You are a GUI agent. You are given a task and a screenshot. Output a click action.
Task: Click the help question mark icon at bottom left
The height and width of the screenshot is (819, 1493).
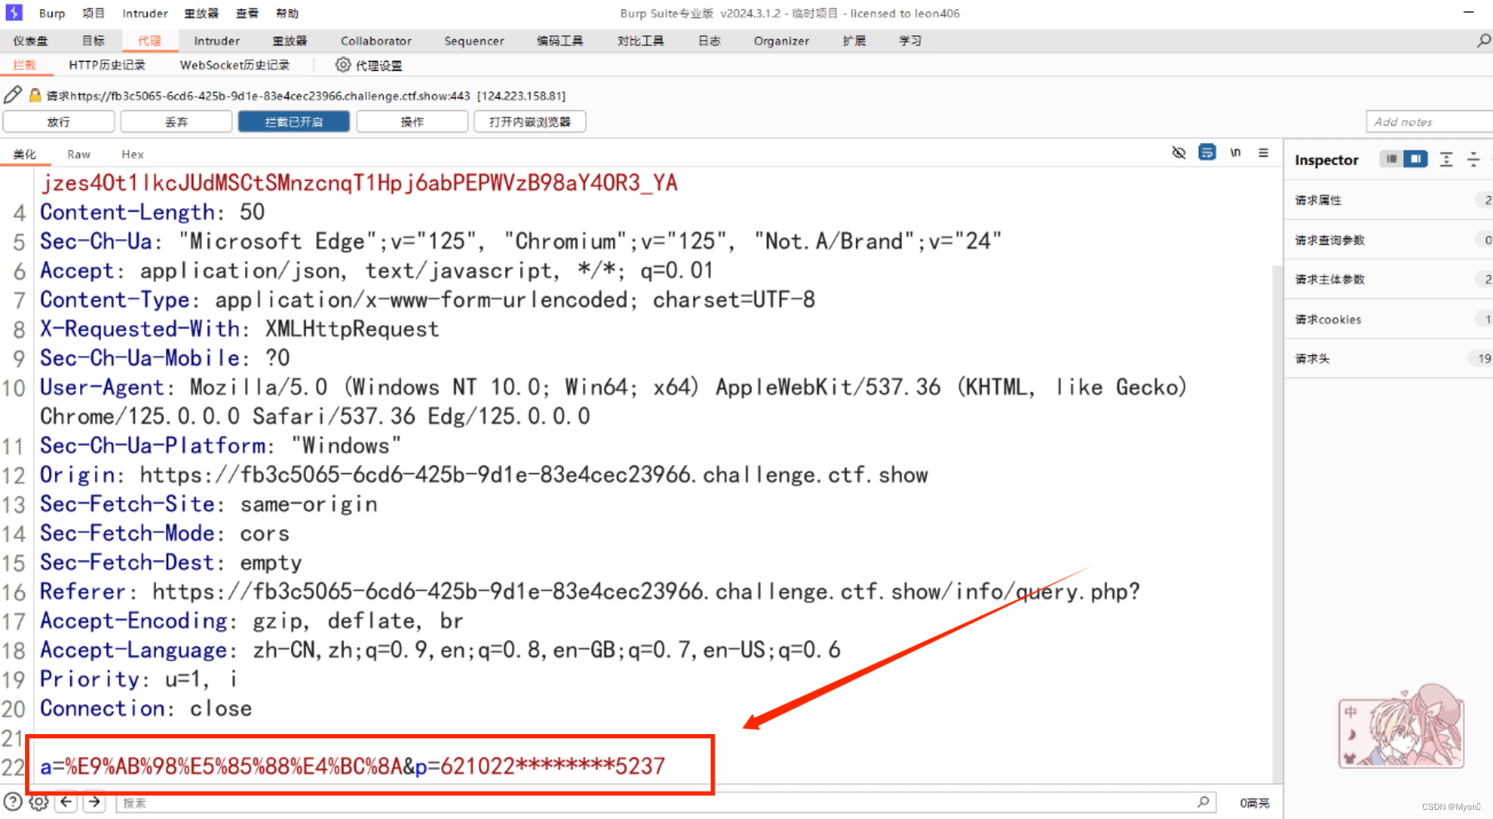point(11,802)
